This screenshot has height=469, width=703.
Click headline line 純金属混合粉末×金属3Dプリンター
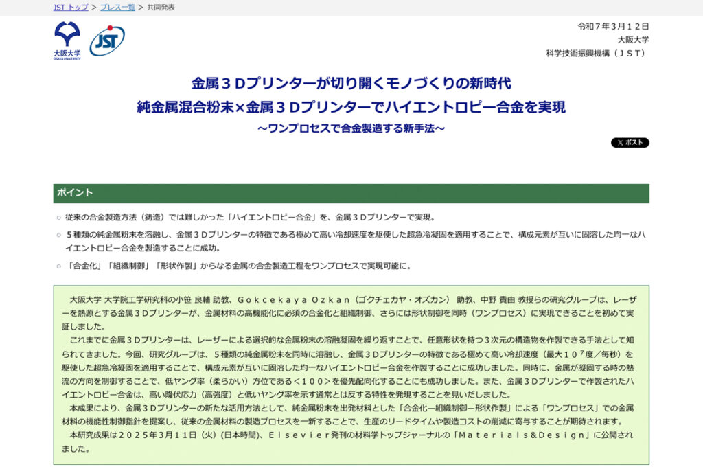351,107
